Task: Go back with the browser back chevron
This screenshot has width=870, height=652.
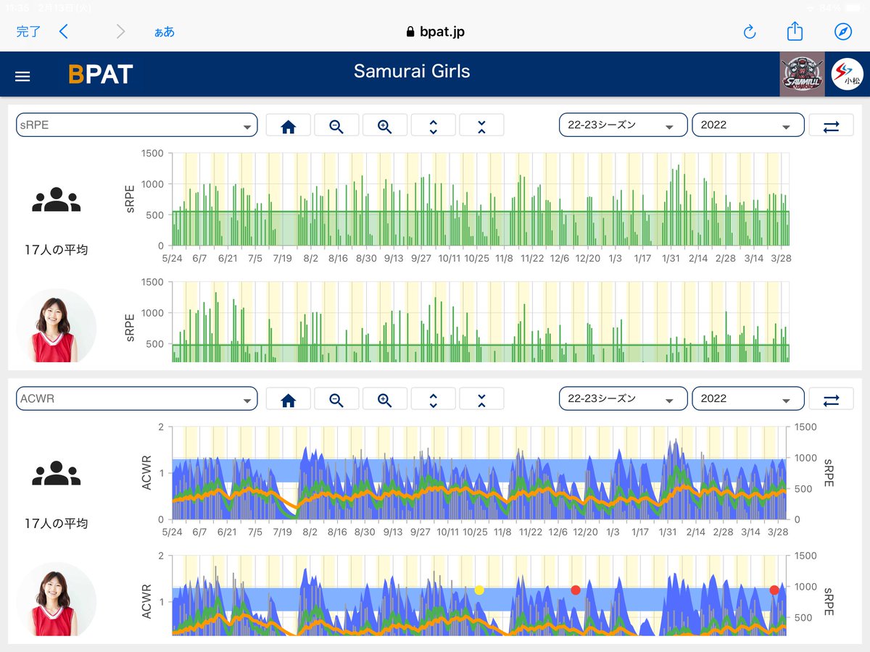Action: point(64,31)
